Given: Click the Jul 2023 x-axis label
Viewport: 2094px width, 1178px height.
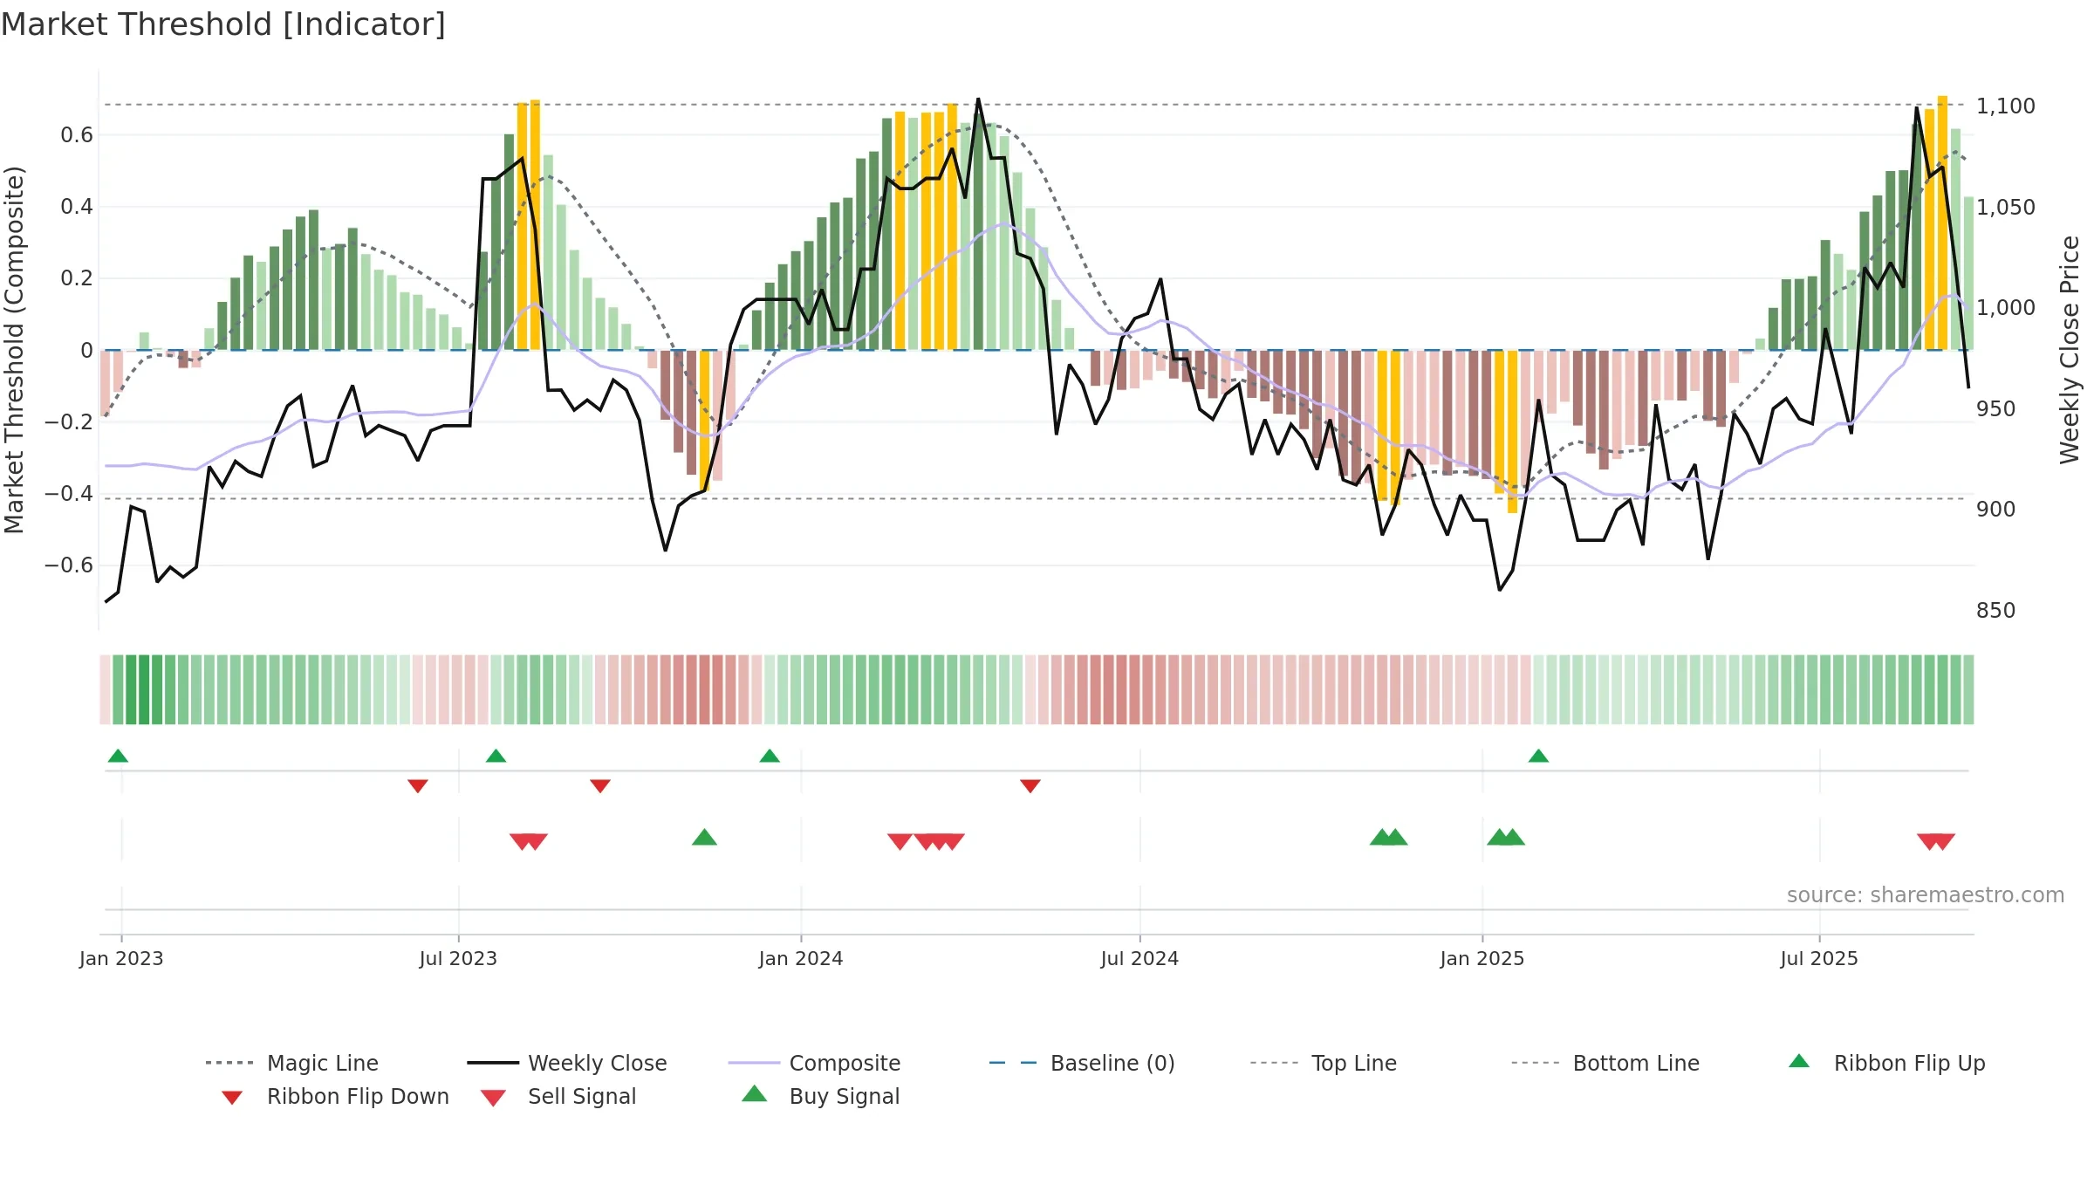Looking at the screenshot, I should pyautogui.click(x=458, y=958).
